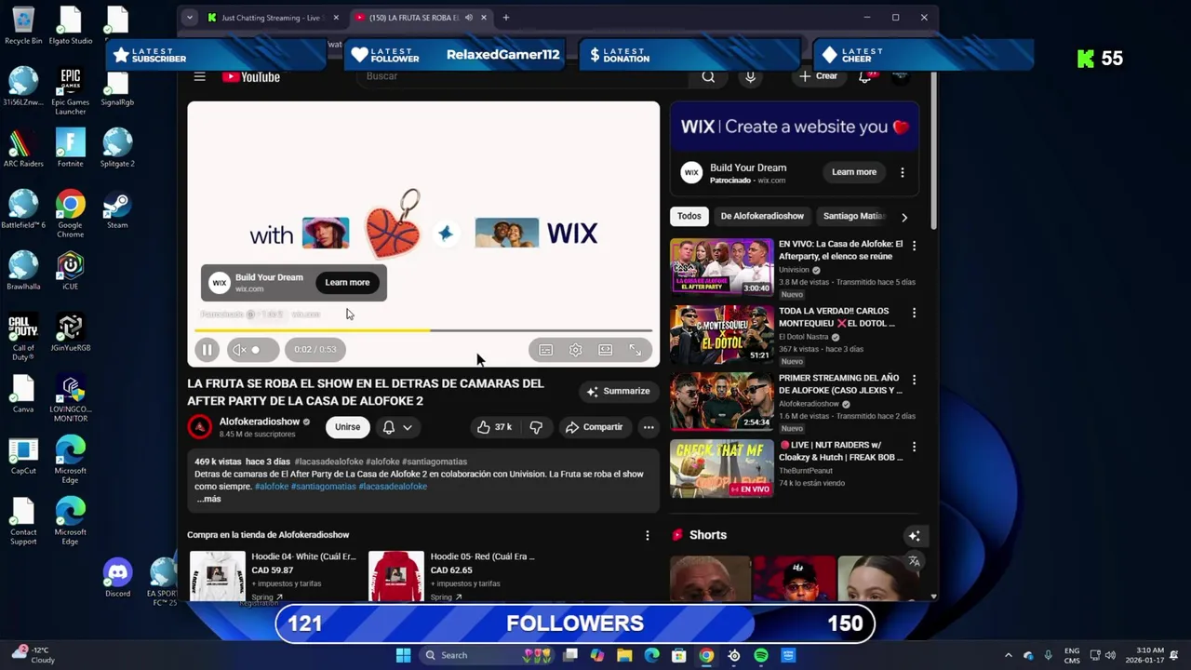Open Windows Start menu
1191x670 pixels.
click(x=403, y=655)
